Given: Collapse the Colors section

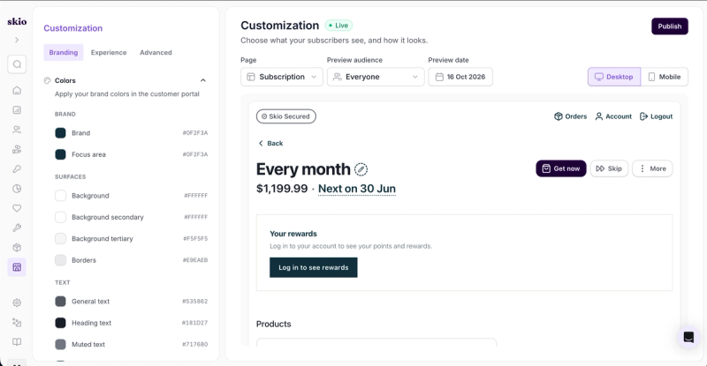Looking at the screenshot, I should pyautogui.click(x=203, y=80).
